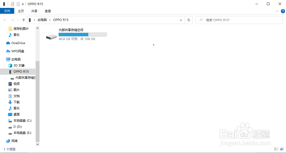Go forward with the right arrow

(x=12, y=20)
